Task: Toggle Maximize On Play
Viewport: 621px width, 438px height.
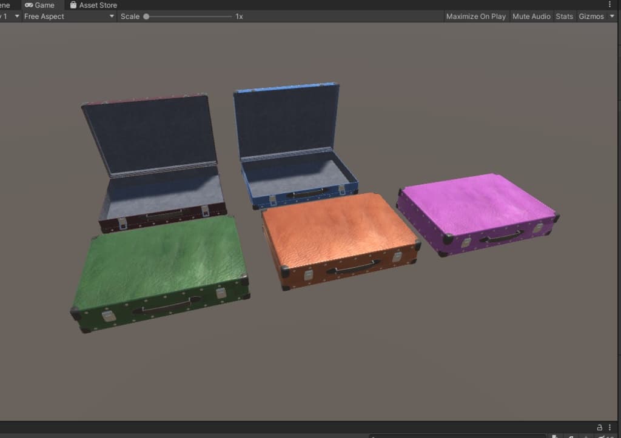Action: [x=475, y=16]
